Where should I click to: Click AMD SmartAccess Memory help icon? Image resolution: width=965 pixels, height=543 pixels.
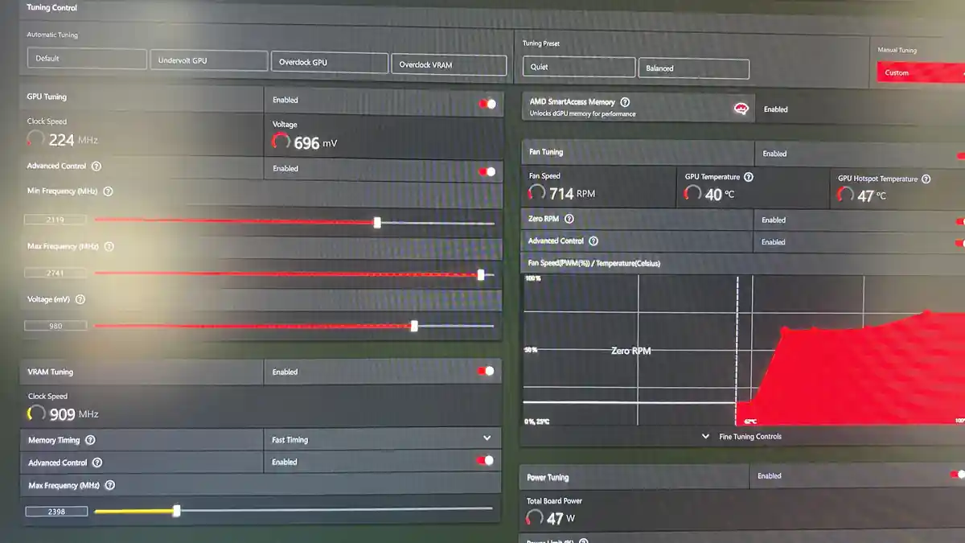(x=625, y=102)
